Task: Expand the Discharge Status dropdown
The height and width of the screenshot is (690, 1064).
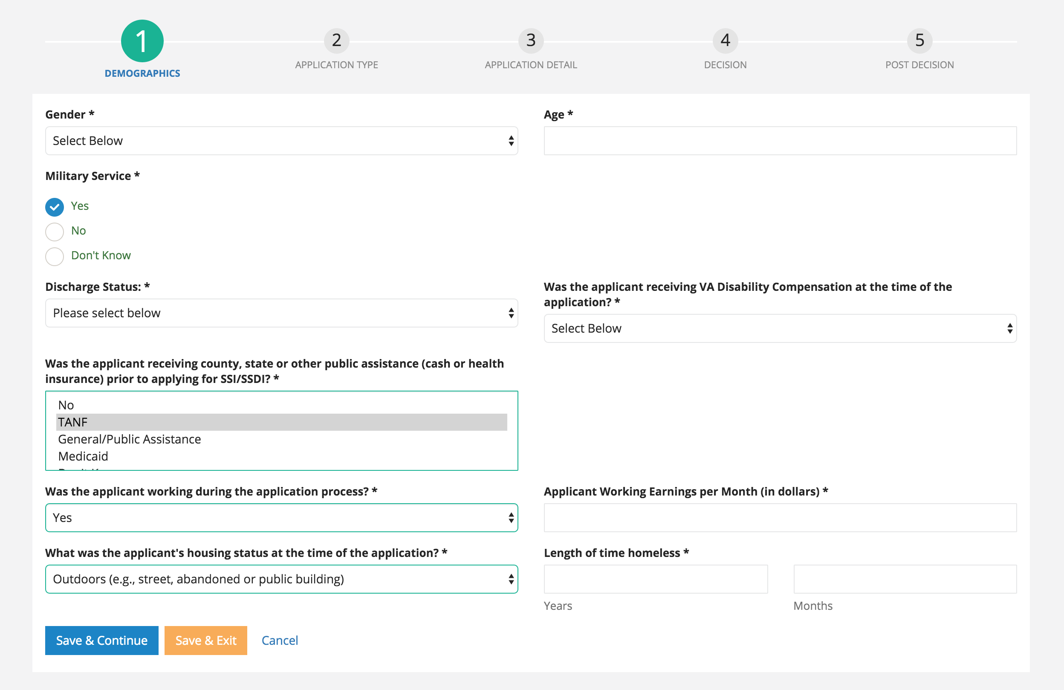Action: coord(281,313)
